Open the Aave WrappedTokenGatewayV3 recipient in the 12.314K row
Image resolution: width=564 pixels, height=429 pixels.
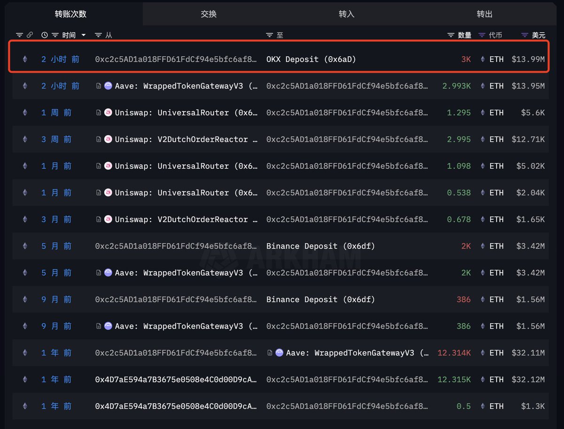(357, 353)
